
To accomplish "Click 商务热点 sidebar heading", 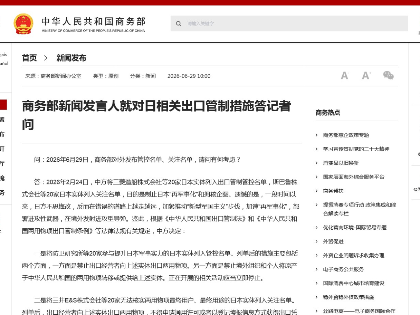I will click(328, 113).
